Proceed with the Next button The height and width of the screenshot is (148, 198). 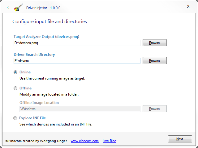(180, 139)
